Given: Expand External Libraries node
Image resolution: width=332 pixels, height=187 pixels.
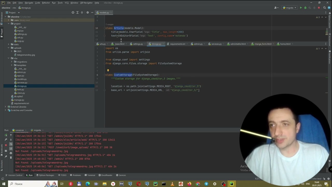Looking at the screenshot, I should (5, 107).
